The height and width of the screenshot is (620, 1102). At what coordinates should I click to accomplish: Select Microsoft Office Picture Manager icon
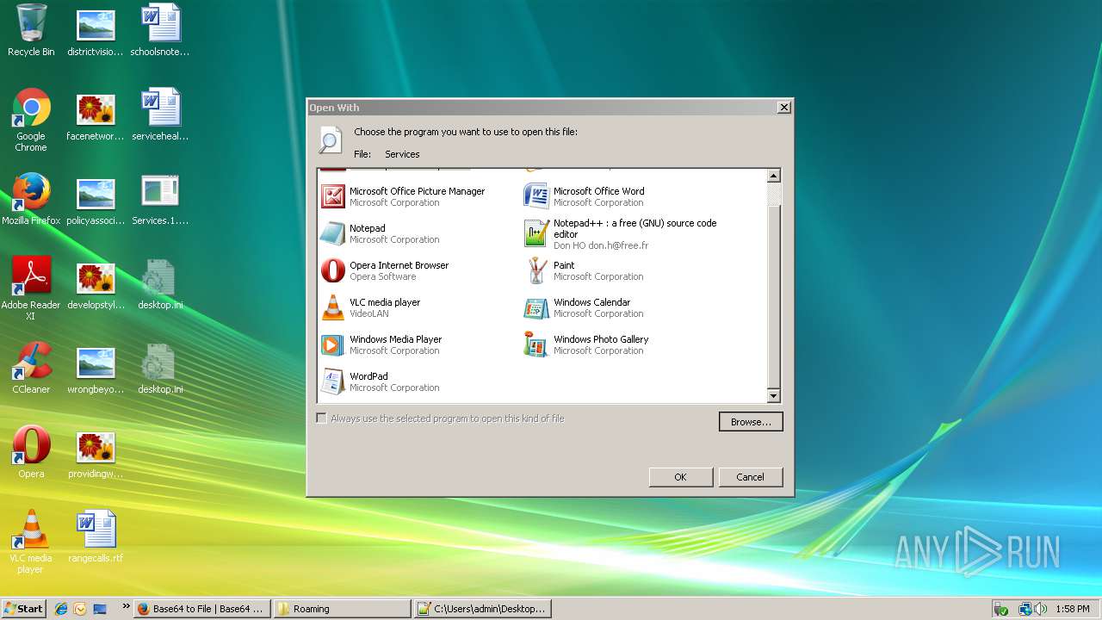[333, 196]
